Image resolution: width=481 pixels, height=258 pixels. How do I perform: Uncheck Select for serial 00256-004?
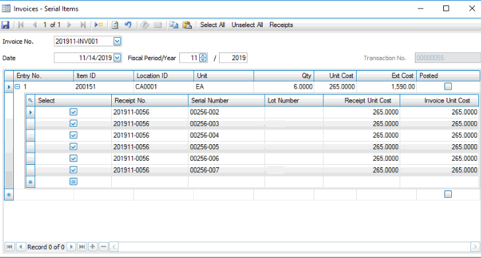click(73, 136)
